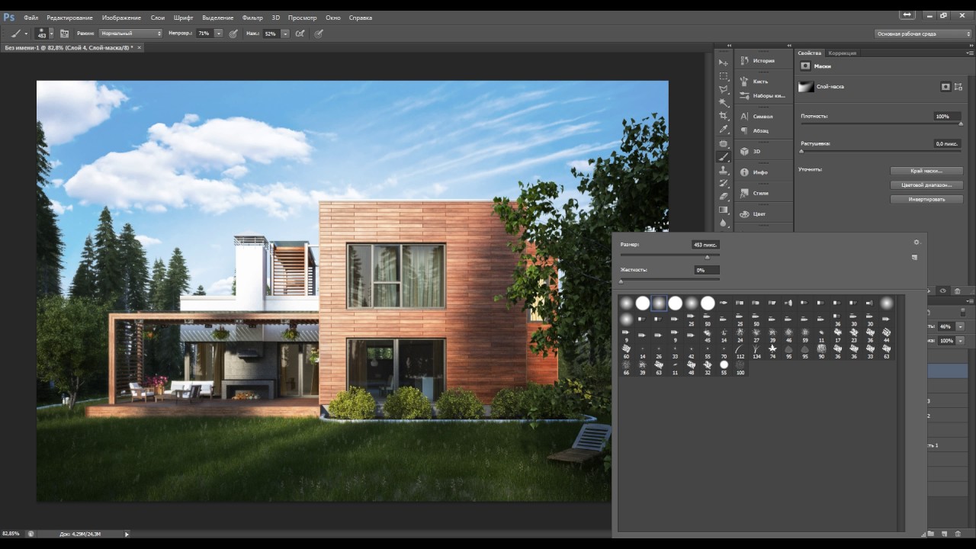Click the Растушевка 0,0 пикс. field
The image size is (976, 549).
(x=948, y=143)
